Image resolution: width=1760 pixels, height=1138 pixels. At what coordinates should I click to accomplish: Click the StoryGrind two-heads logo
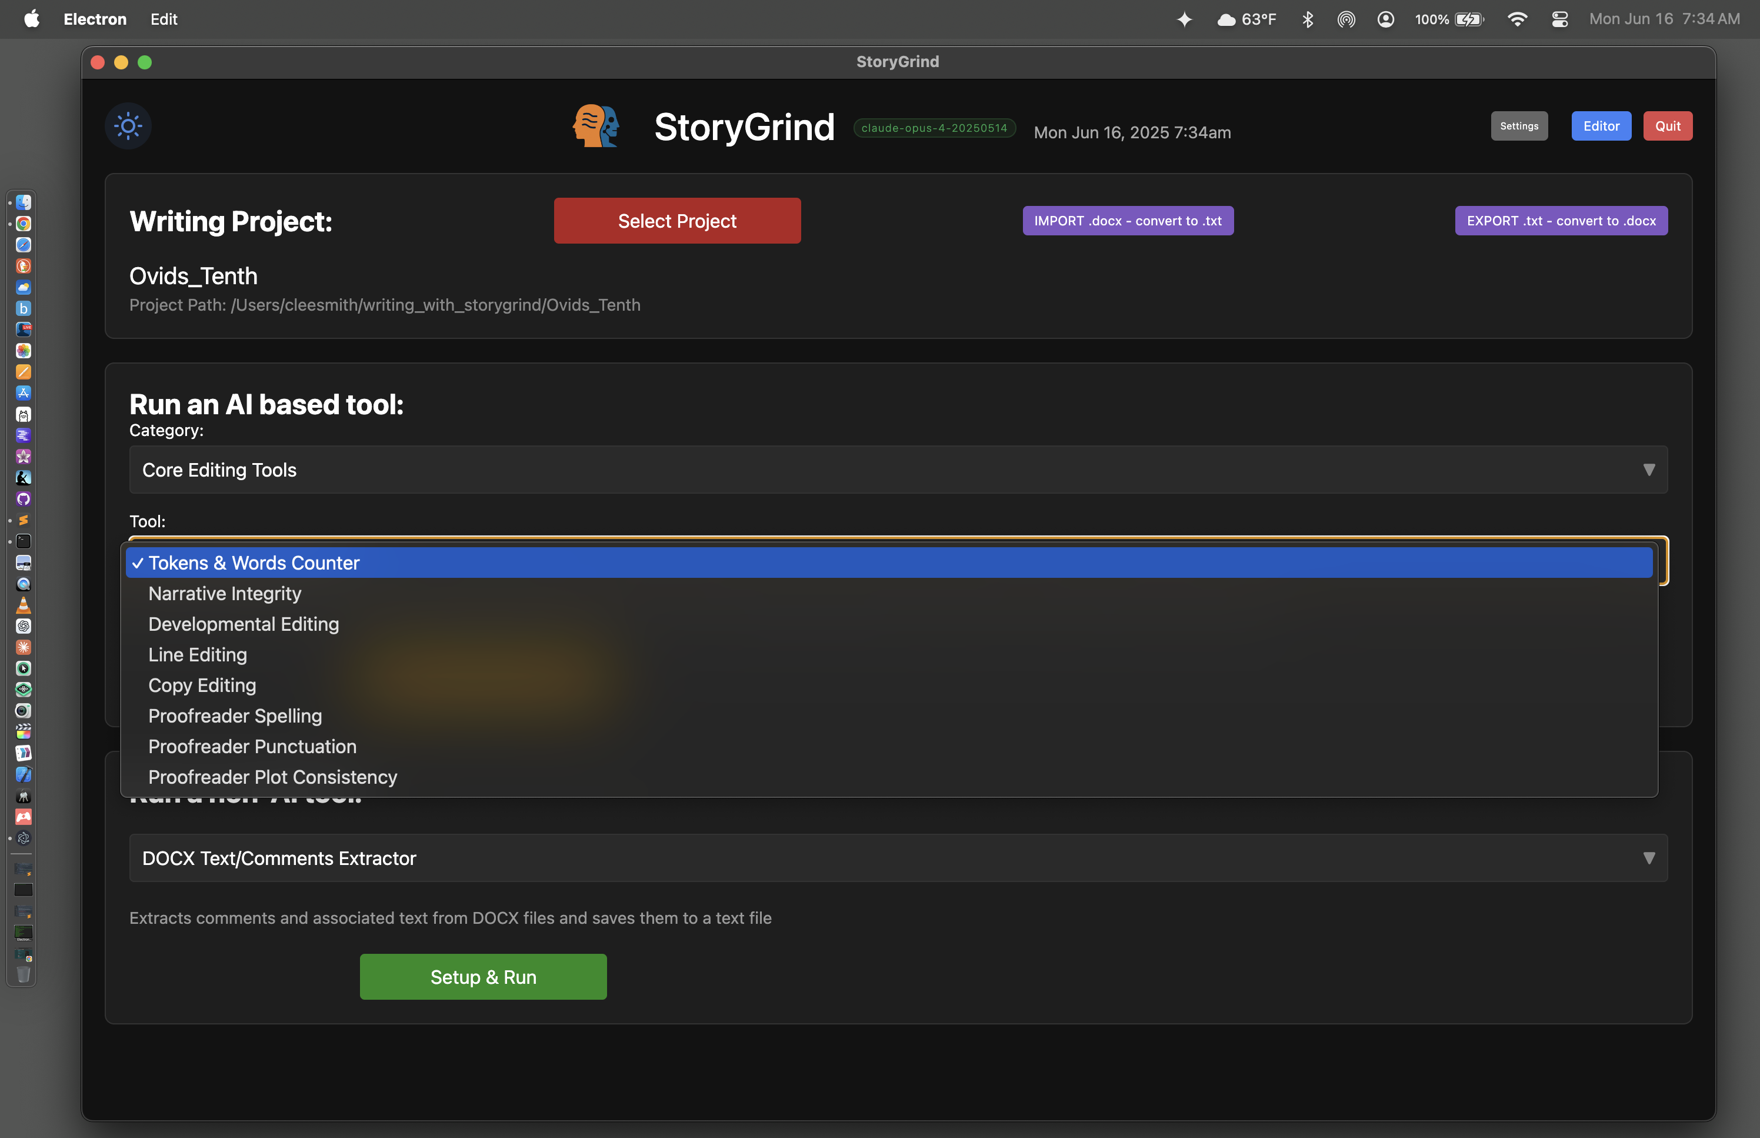[596, 125]
